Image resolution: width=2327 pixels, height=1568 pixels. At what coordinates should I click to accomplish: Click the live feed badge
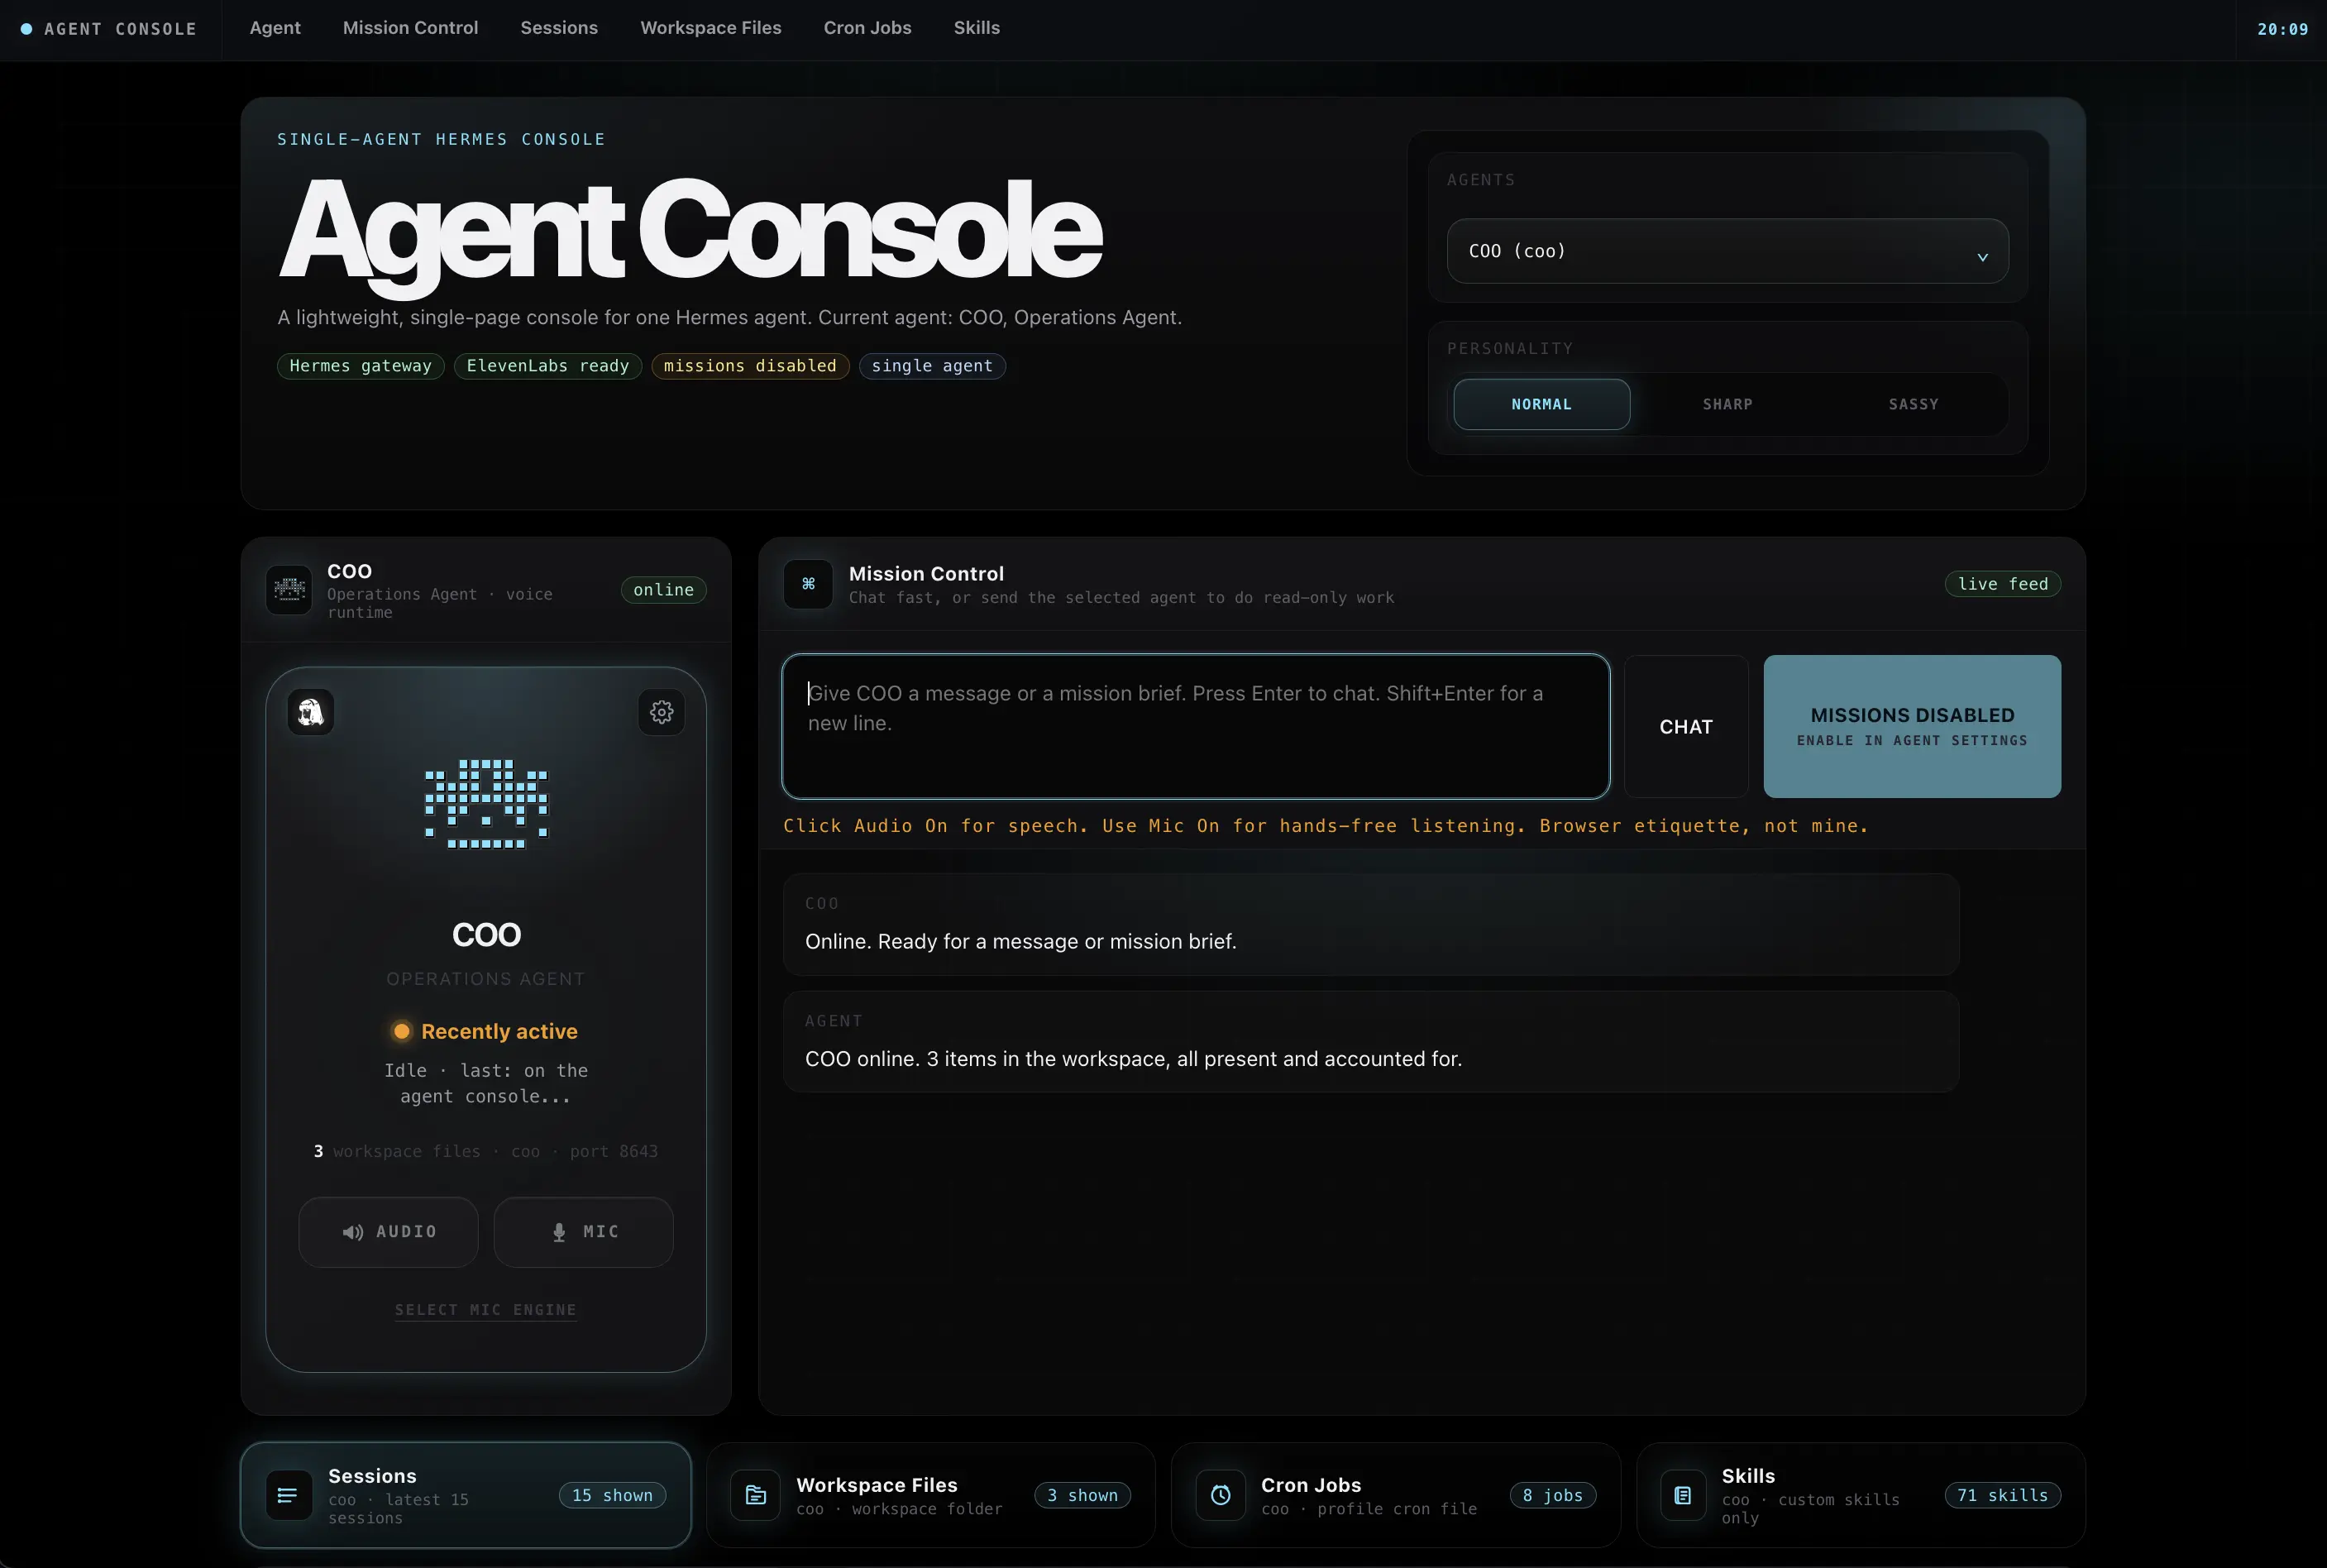click(x=2003, y=584)
